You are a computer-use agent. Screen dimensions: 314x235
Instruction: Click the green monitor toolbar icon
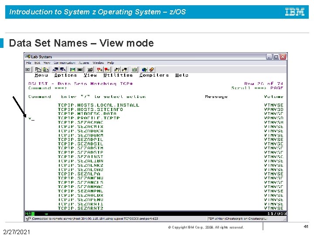tap(134, 70)
